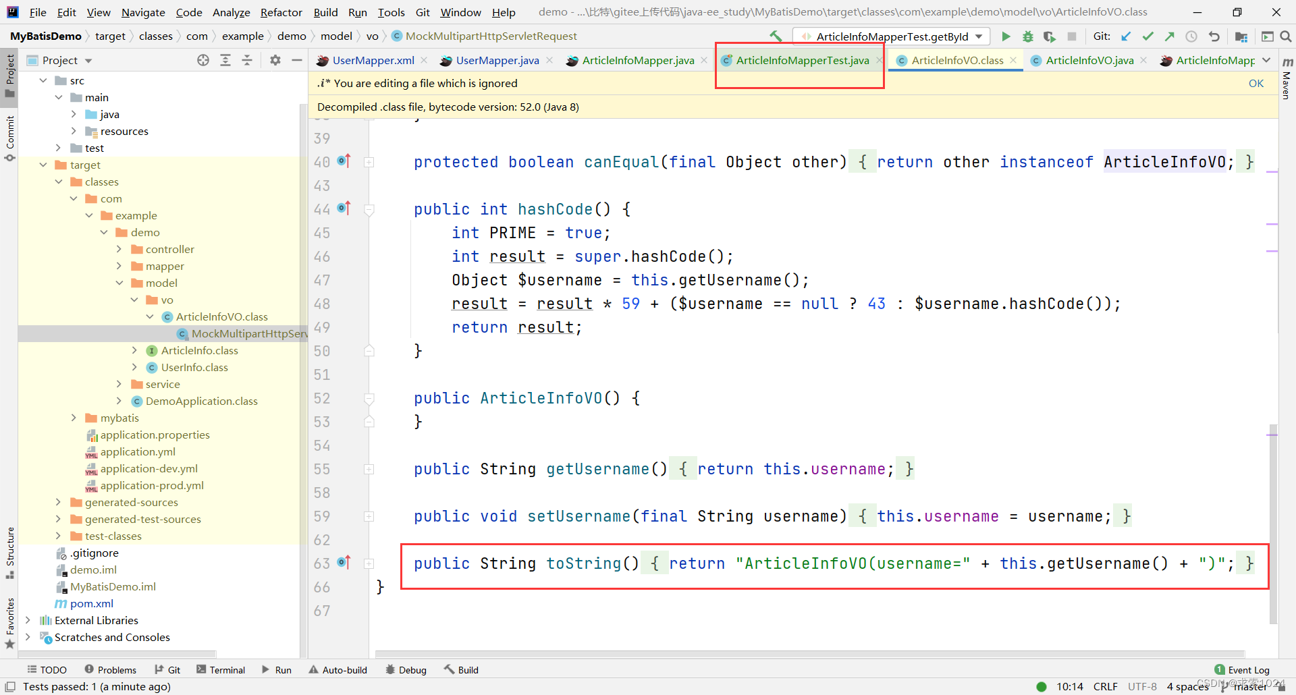
Task: Click the override gutter icon on line 40
Action: click(x=344, y=161)
